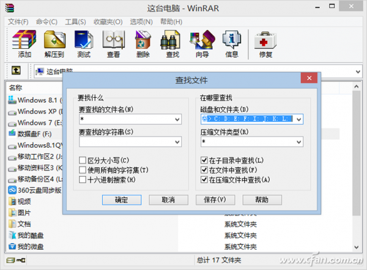Expand the 这台电脑 address bar dropdown
This screenshot has width=367, height=270.
coord(358,71)
